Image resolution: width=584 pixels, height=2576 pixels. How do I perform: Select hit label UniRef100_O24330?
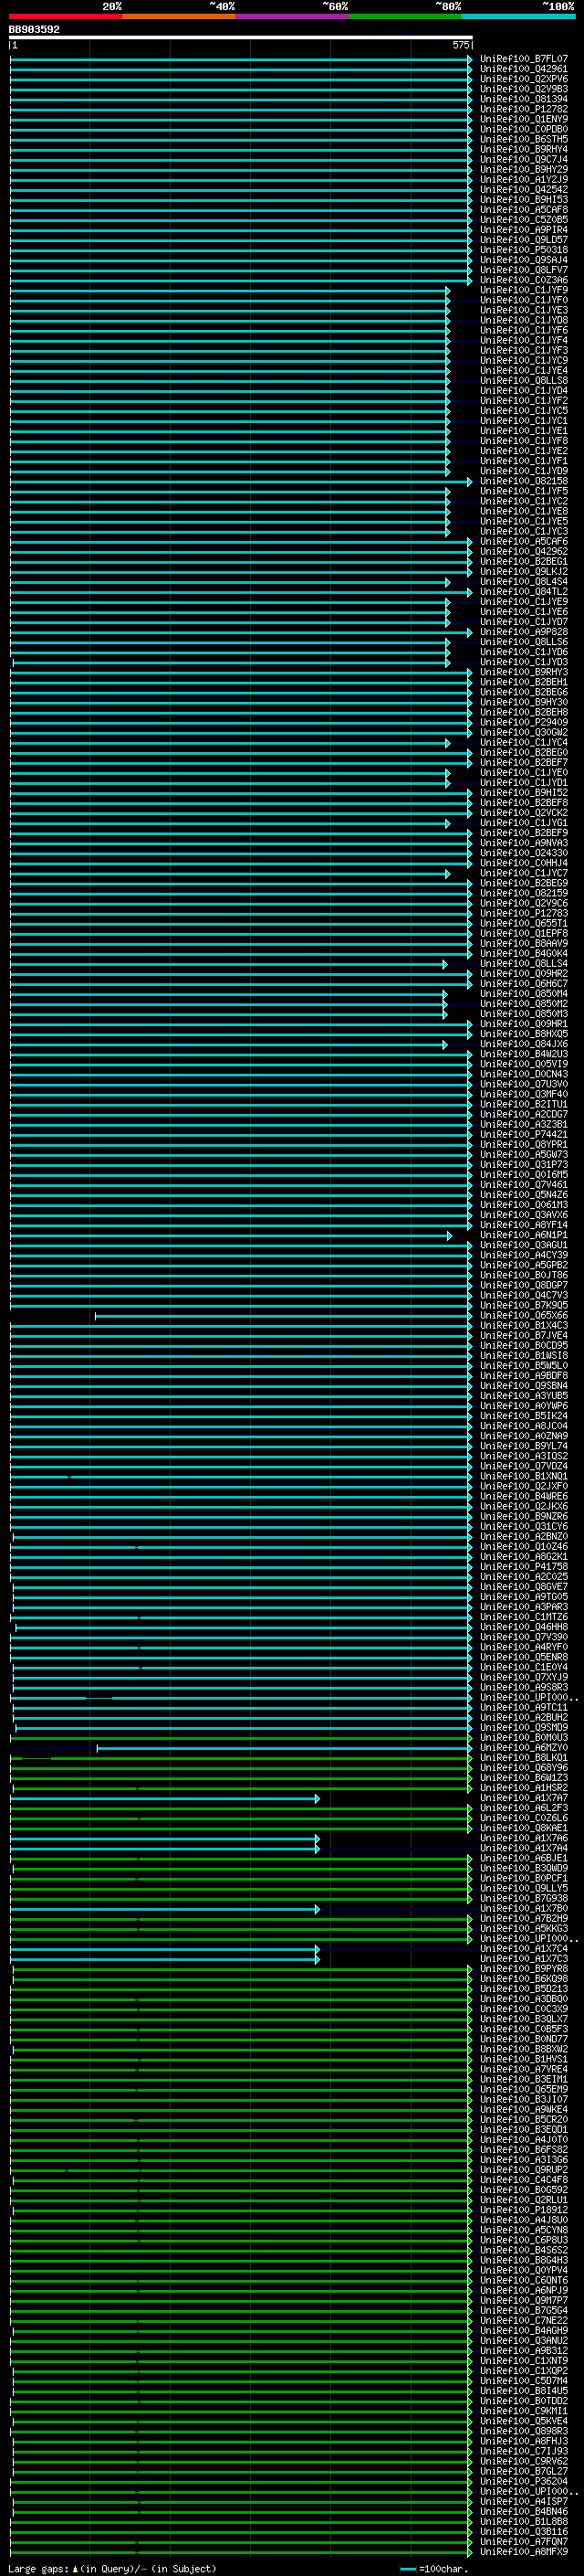click(523, 853)
